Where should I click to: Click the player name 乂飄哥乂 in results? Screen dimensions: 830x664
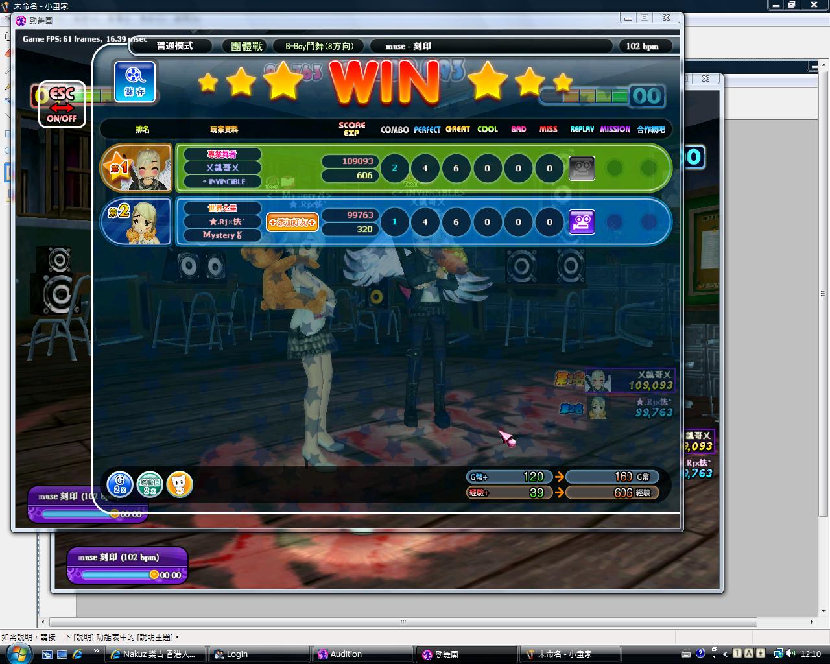tap(222, 168)
